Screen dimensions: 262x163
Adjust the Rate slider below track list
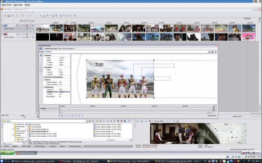(23, 115)
